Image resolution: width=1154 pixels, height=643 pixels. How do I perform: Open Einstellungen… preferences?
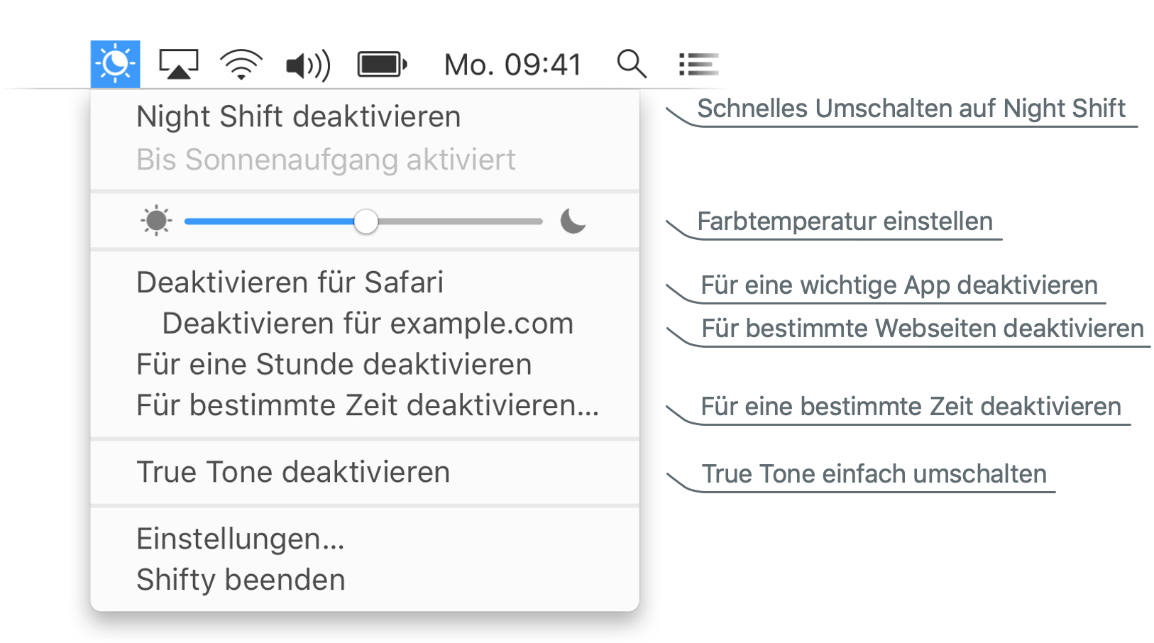coord(240,539)
